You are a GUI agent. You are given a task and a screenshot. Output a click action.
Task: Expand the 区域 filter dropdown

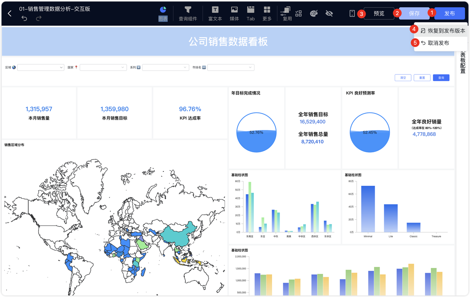[41, 68]
